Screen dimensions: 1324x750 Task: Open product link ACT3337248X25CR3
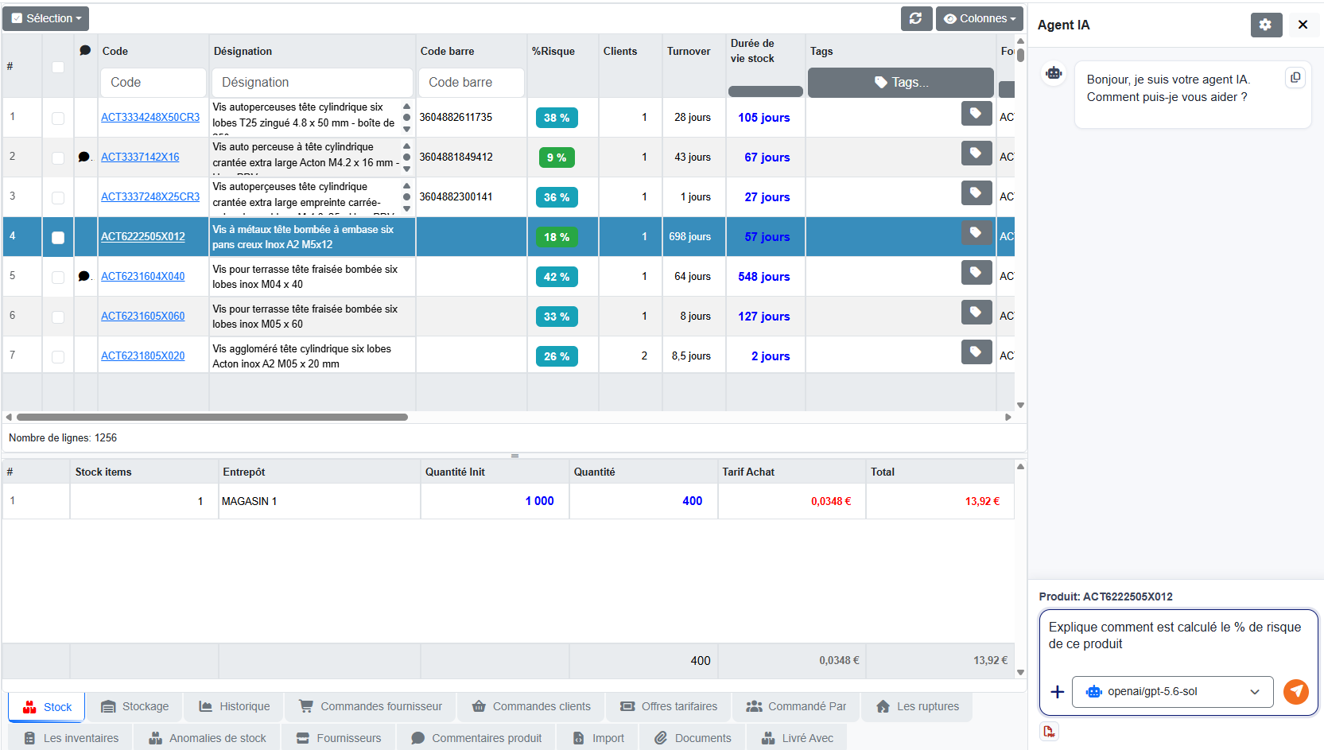pos(150,196)
